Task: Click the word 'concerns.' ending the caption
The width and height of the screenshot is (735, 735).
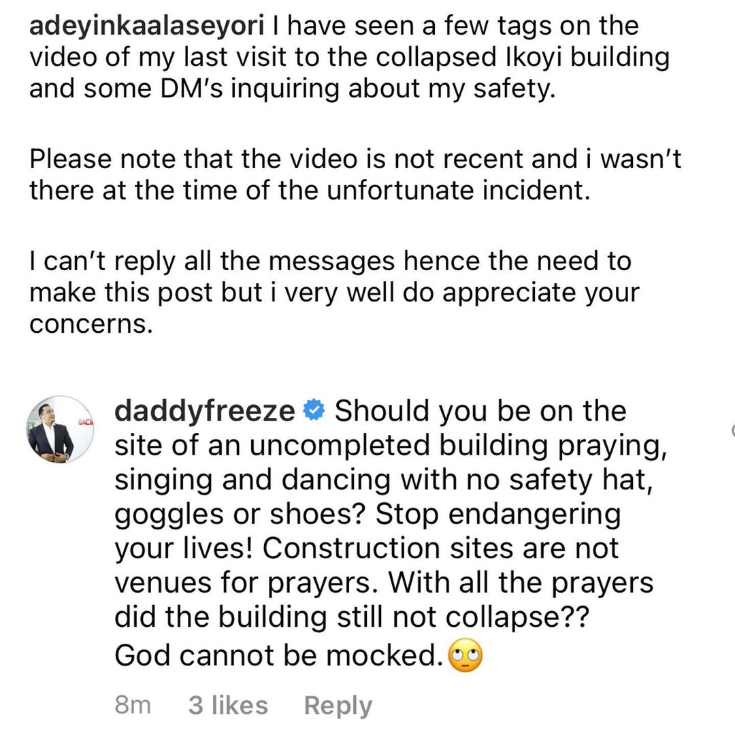Action: pyautogui.click(x=88, y=324)
